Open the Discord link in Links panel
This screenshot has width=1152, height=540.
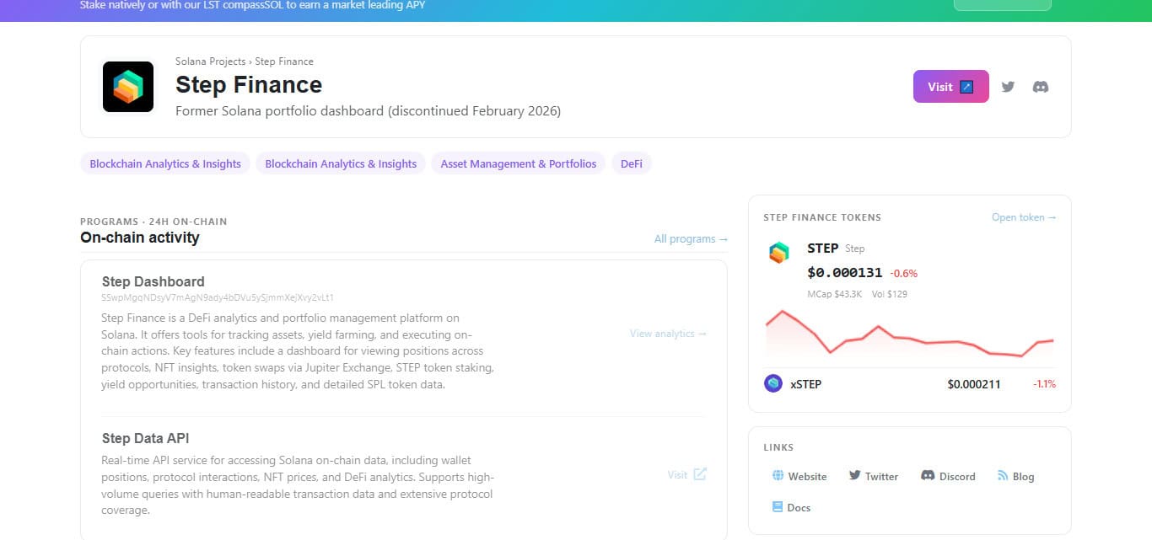click(948, 476)
